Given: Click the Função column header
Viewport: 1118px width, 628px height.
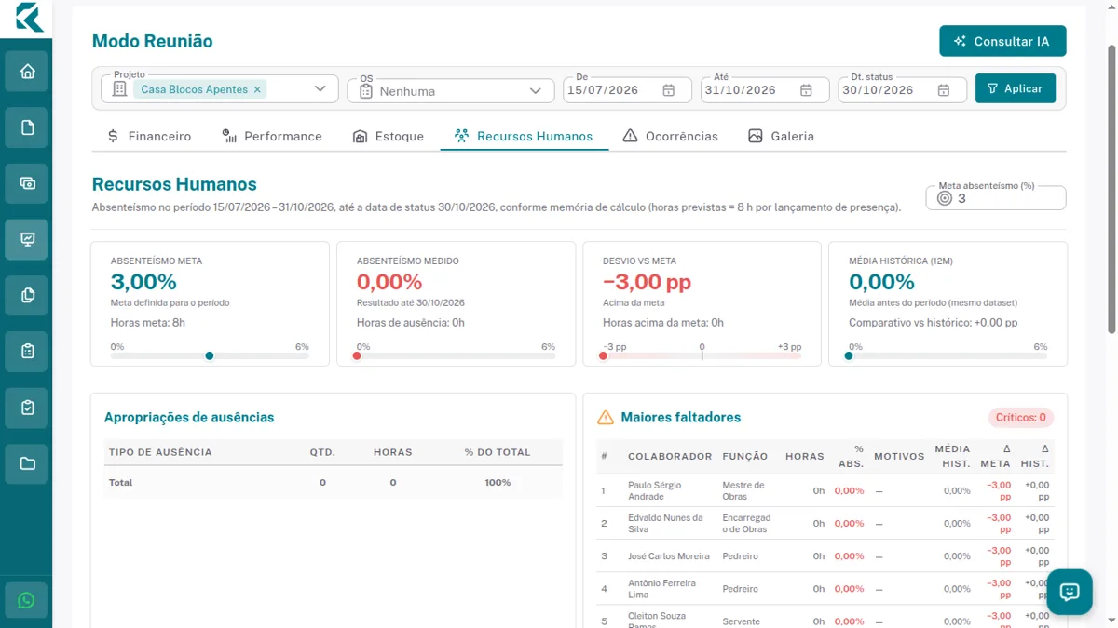Looking at the screenshot, I should pyautogui.click(x=745, y=457).
